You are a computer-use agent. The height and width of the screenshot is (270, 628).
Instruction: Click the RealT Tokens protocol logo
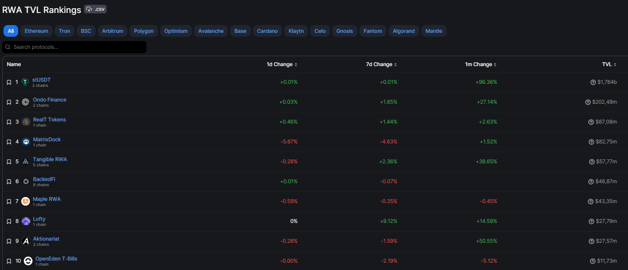(26, 122)
